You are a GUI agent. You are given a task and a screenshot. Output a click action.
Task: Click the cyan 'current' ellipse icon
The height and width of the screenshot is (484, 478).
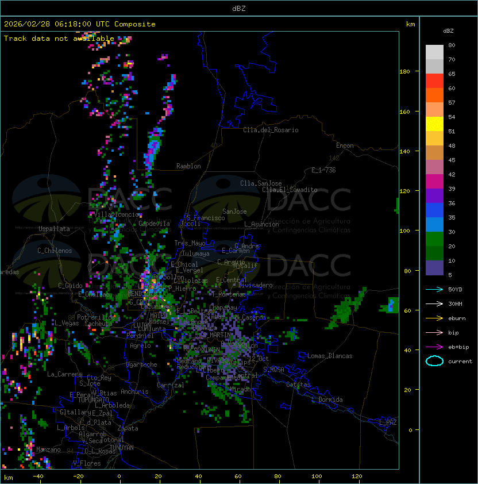coord(434,361)
